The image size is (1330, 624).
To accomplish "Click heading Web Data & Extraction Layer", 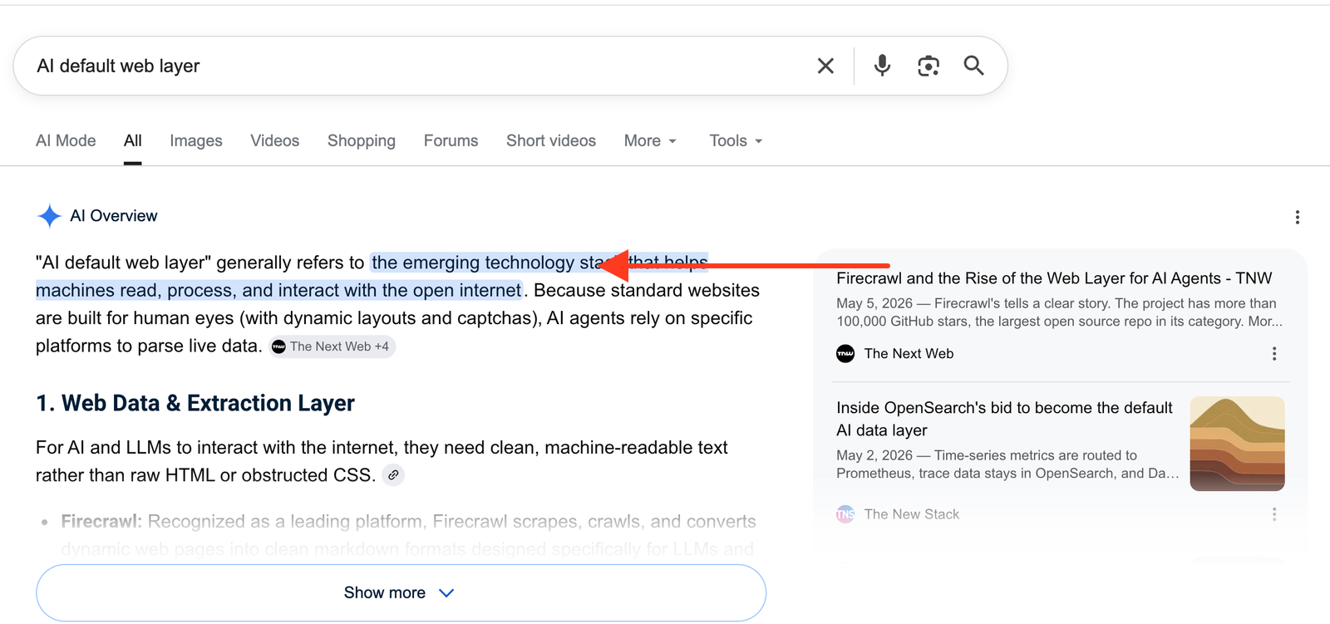I will click(195, 403).
